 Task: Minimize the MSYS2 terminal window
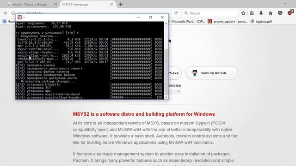pyautogui.click(x=139, y=18)
